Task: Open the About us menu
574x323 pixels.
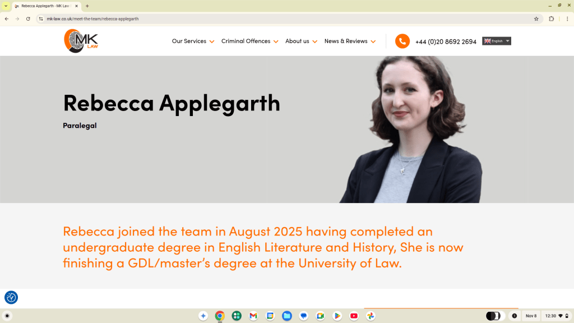Action: pos(301,41)
